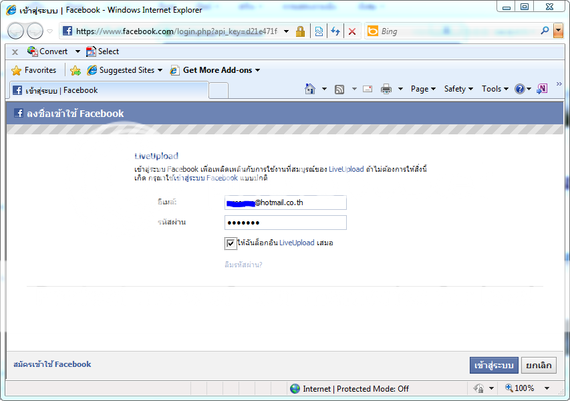Expand the command bar overflow chevron
This screenshot has height=401, width=570.
[559, 84]
